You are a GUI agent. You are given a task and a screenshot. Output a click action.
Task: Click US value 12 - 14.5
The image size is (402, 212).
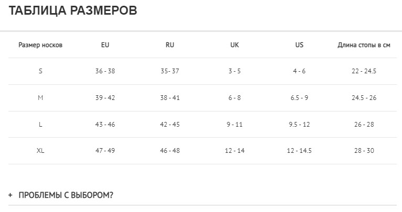tap(299, 151)
